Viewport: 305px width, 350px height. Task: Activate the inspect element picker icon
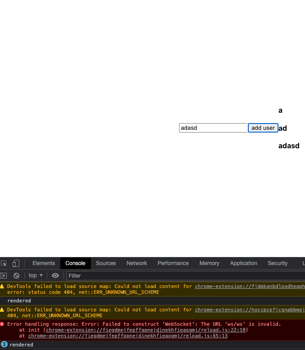click(x=4, y=263)
